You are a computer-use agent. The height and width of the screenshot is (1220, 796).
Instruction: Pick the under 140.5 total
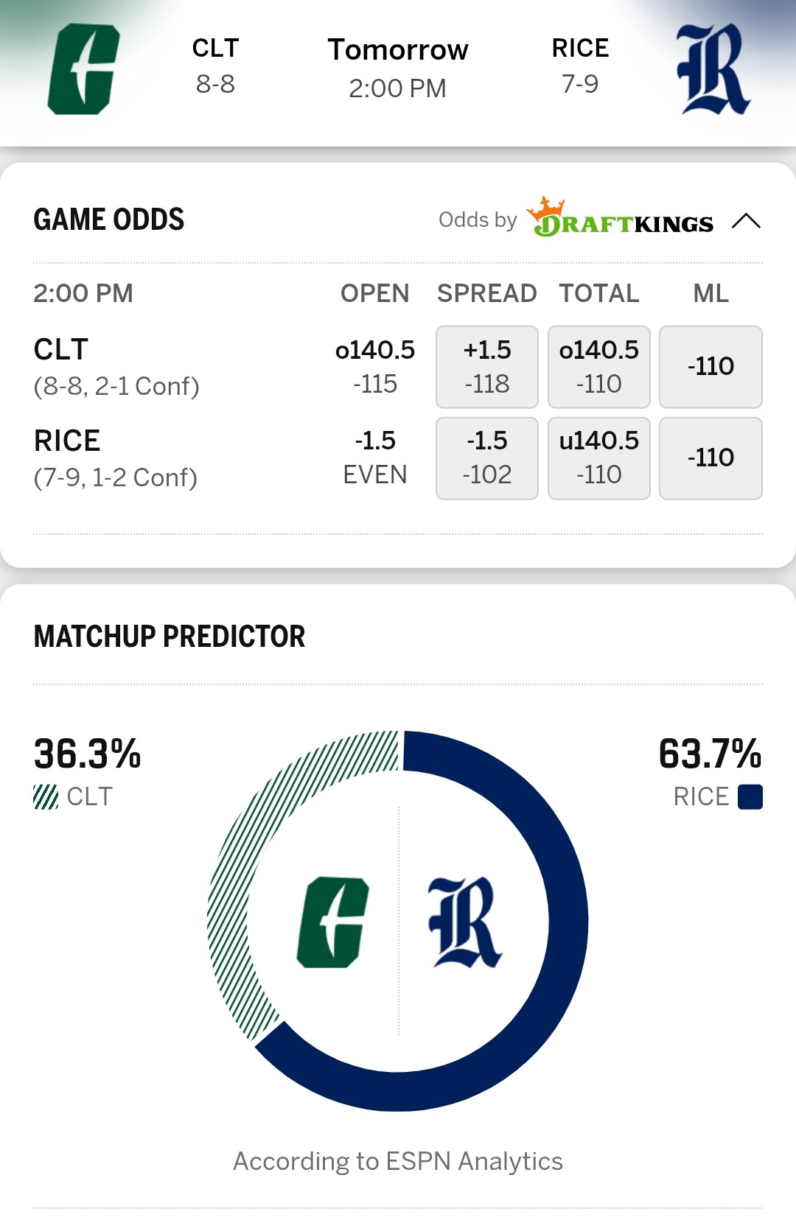599,458
